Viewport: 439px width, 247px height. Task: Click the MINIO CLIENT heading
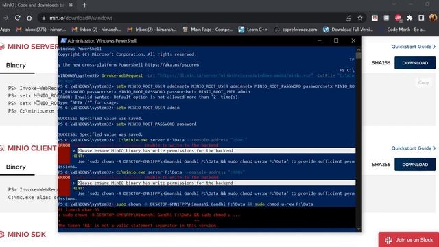[32, 148]
